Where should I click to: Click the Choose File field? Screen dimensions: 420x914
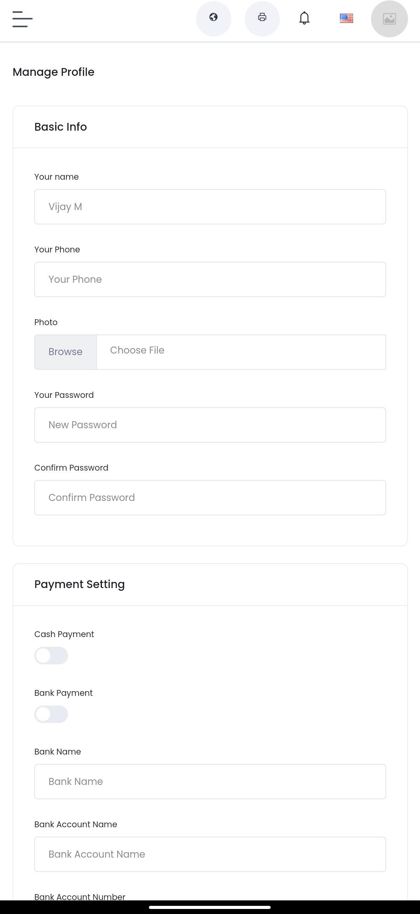(x=241, y=352)
